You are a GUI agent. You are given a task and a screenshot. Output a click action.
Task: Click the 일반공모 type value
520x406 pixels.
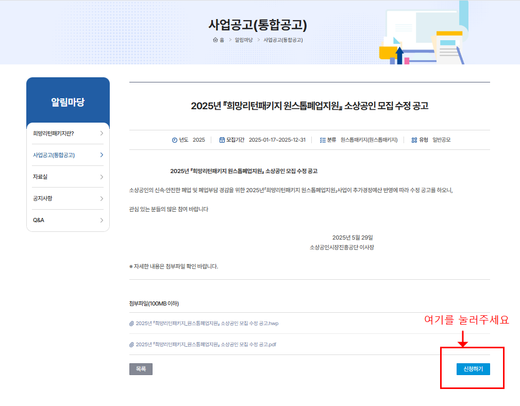coord(441,140)
